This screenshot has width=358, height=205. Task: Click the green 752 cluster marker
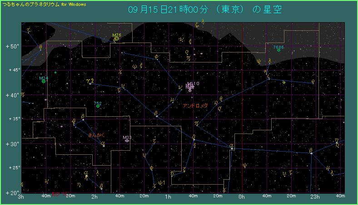point(98,106)
